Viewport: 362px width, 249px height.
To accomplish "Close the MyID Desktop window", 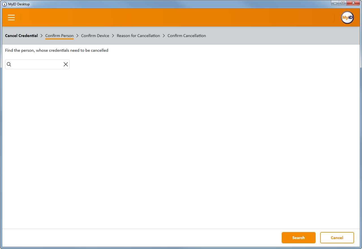I will coord(353,3).
